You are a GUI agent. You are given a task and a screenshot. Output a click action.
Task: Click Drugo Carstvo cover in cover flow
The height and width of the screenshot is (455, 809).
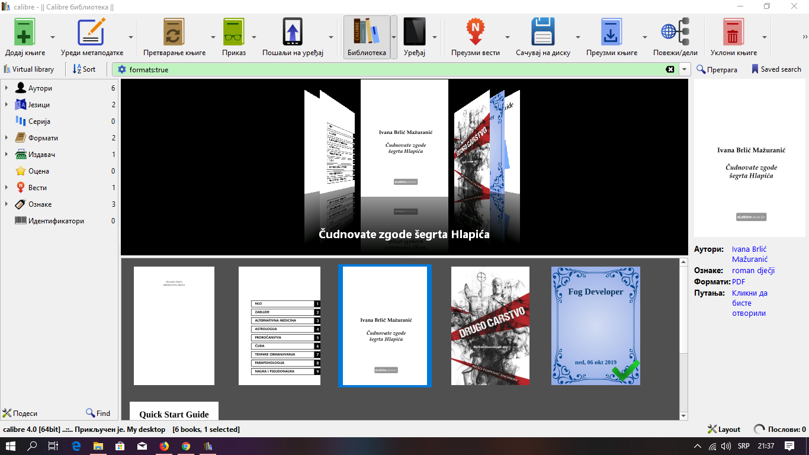(472, 145)
